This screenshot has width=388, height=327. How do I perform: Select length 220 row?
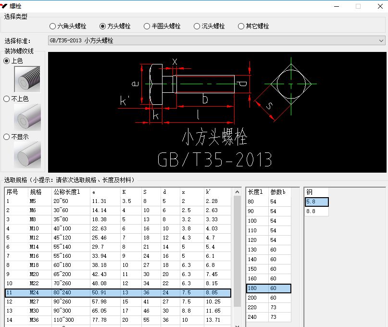click(269, 308)
